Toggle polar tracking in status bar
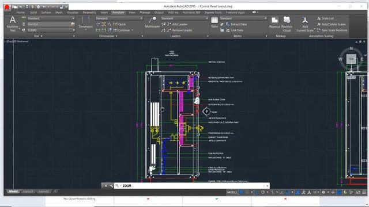This screenshot has width=369, height=207. pyautogui.click(x=263, y=192)
